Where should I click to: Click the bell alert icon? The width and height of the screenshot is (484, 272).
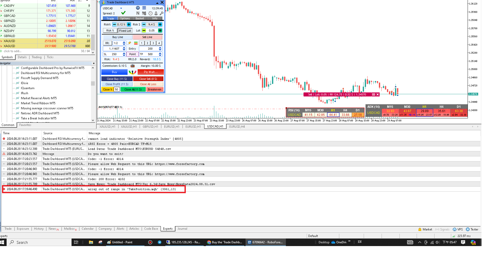[x=156, y=13]
